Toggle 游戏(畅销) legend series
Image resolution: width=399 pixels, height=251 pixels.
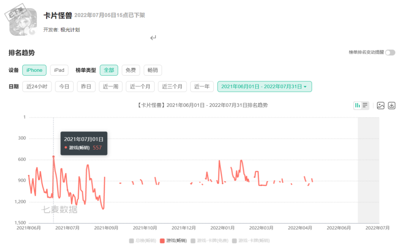[x=173, y=241]
